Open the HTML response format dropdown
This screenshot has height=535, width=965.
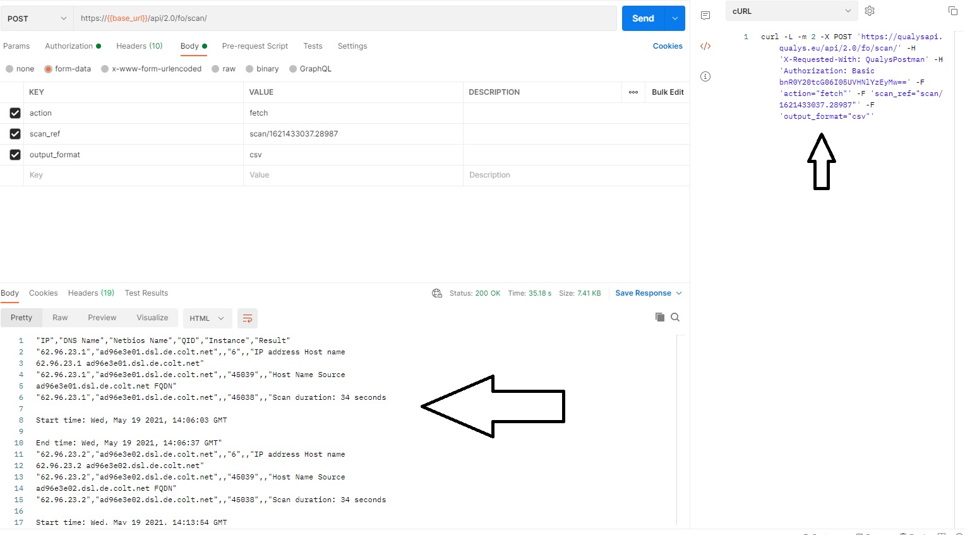coord(208,318)
